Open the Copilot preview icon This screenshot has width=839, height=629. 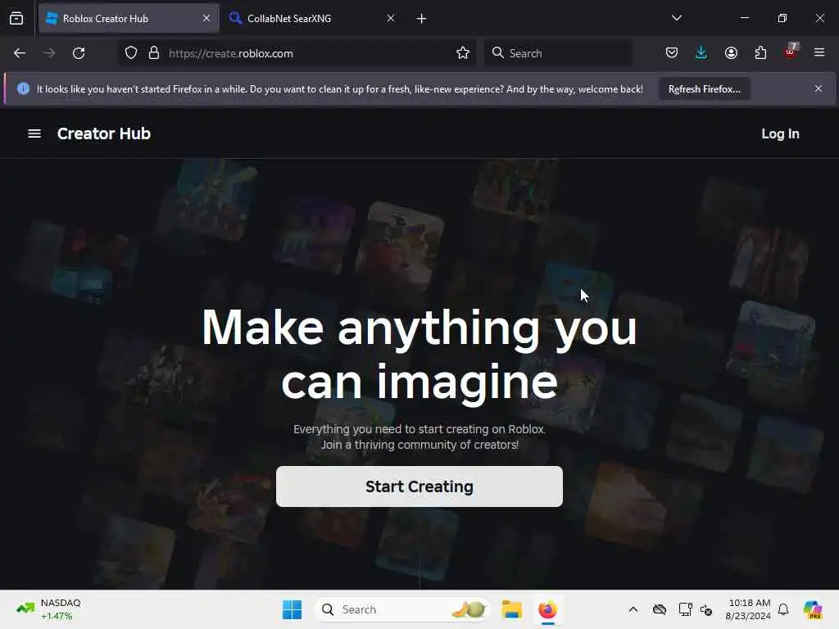812,609
